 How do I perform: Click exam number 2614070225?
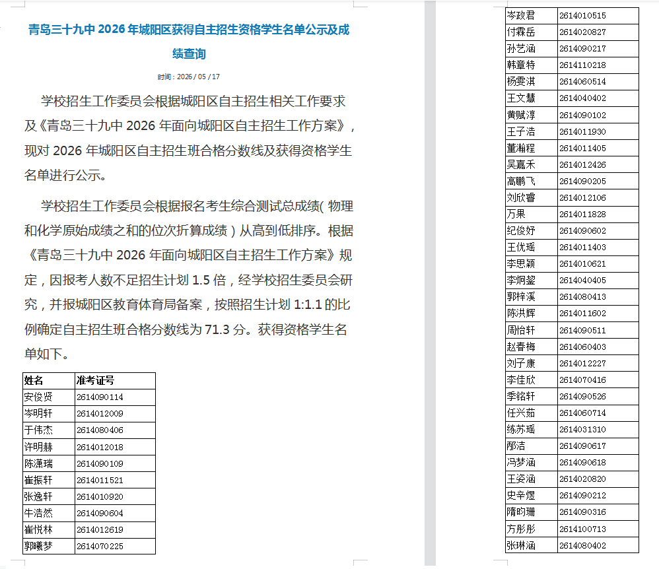[100, 547]
